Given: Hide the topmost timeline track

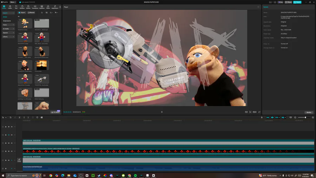Looking at the screenshot, I should pyautogui.click(x=9, y=127).
